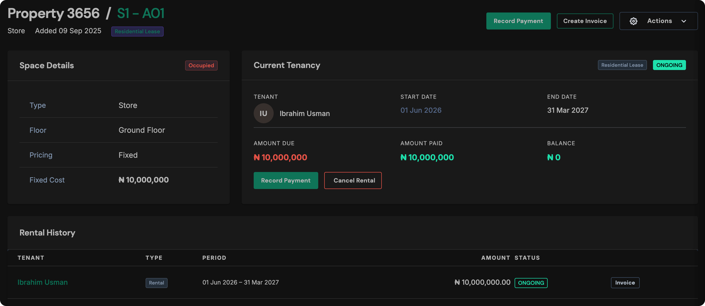Click the Ibrahim Usman tenant name
This screenshot has width=705, height=306.
305,113
